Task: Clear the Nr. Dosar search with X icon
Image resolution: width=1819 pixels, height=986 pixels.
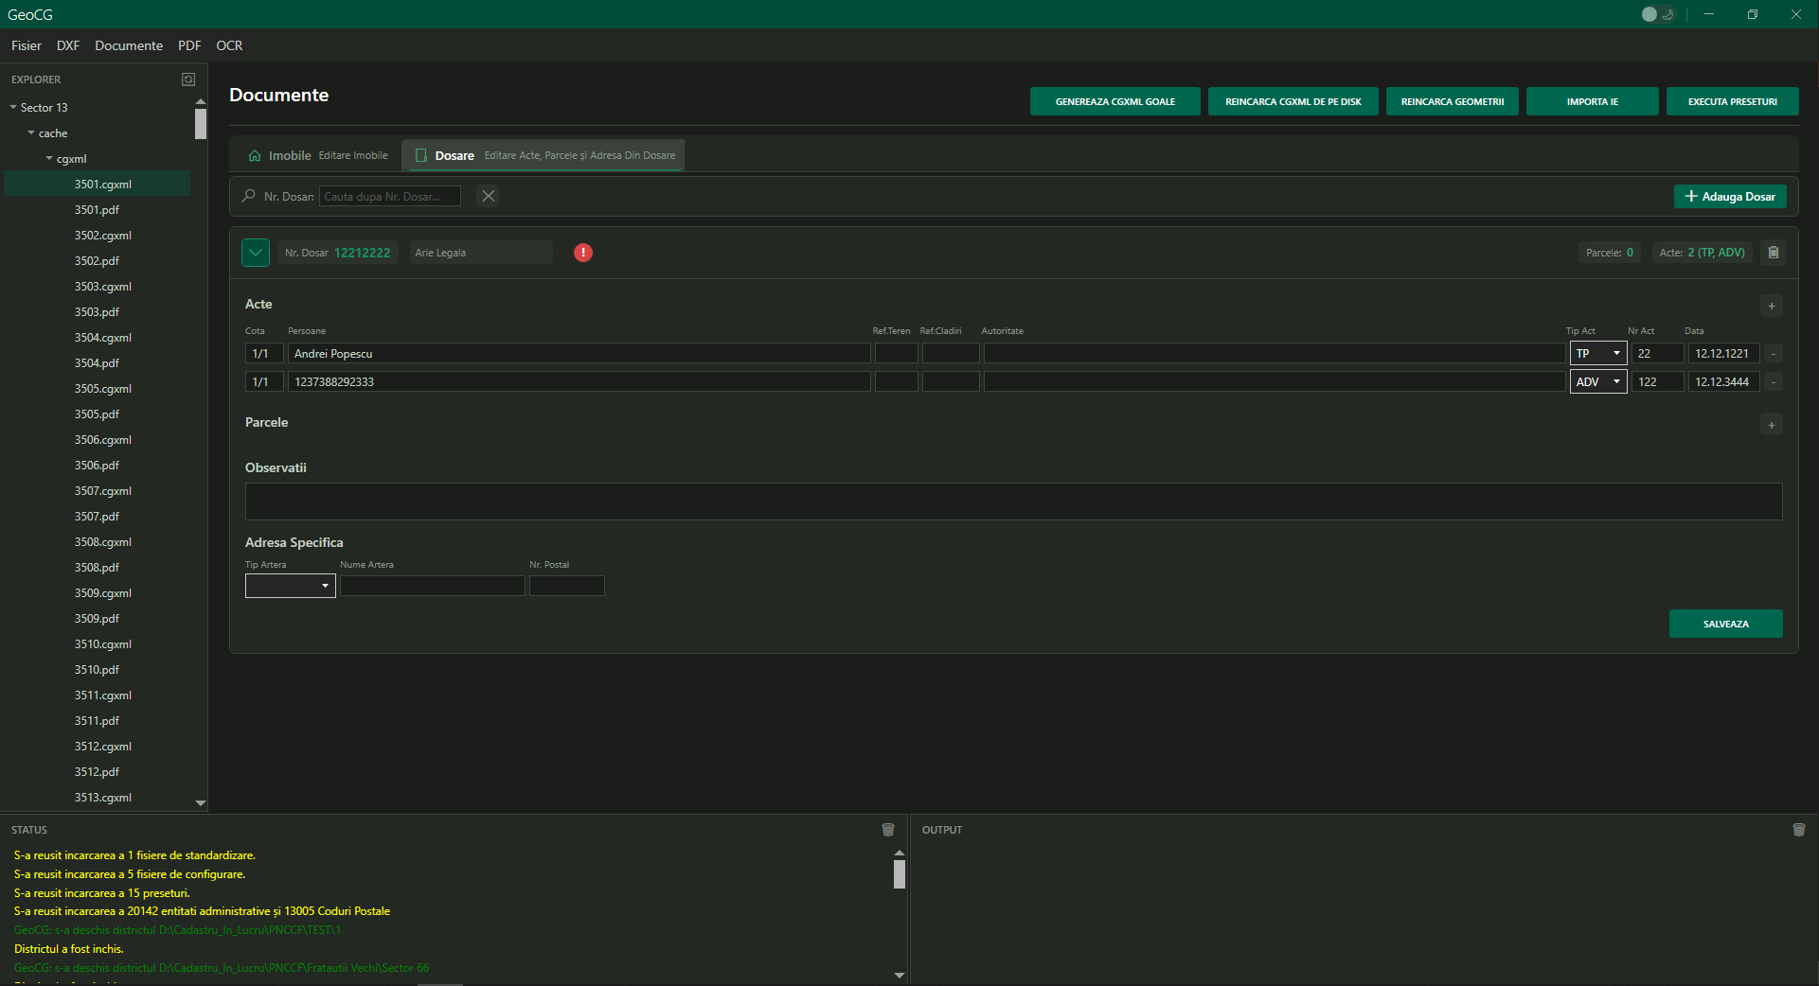Action: (488, 196)
